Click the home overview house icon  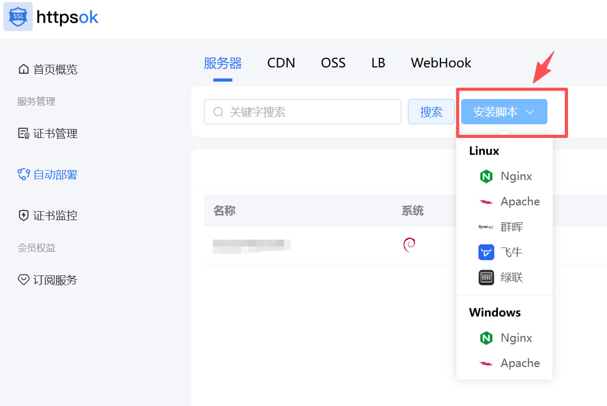coord(23,70)
